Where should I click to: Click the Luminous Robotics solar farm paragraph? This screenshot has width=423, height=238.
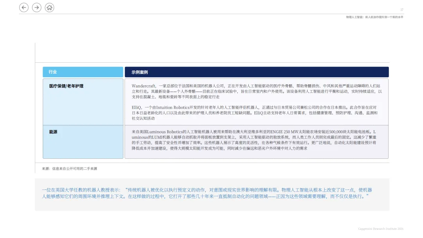click(x=254, y=140)
